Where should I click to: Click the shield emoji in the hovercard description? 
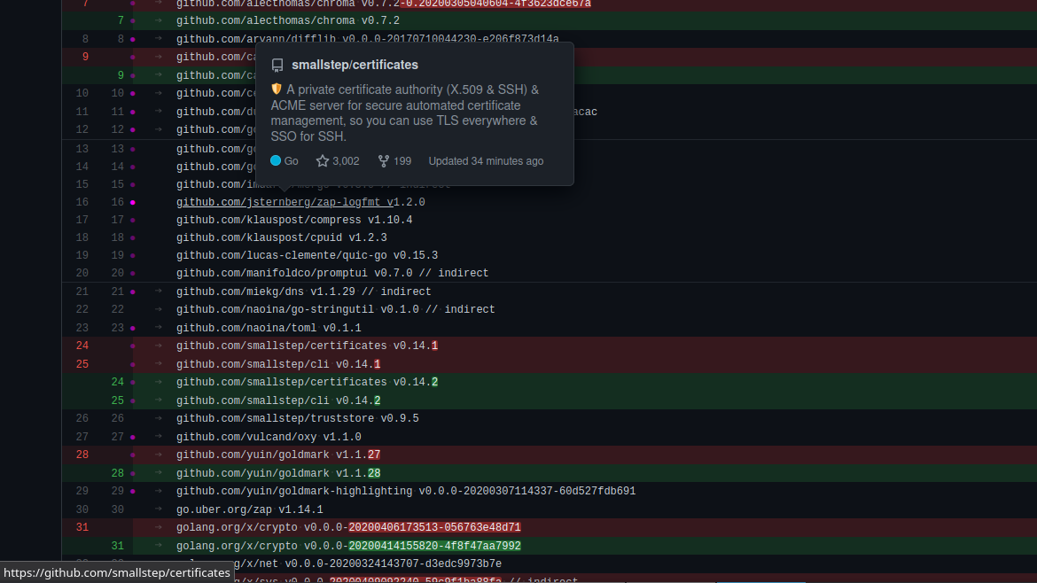[277, 89]
